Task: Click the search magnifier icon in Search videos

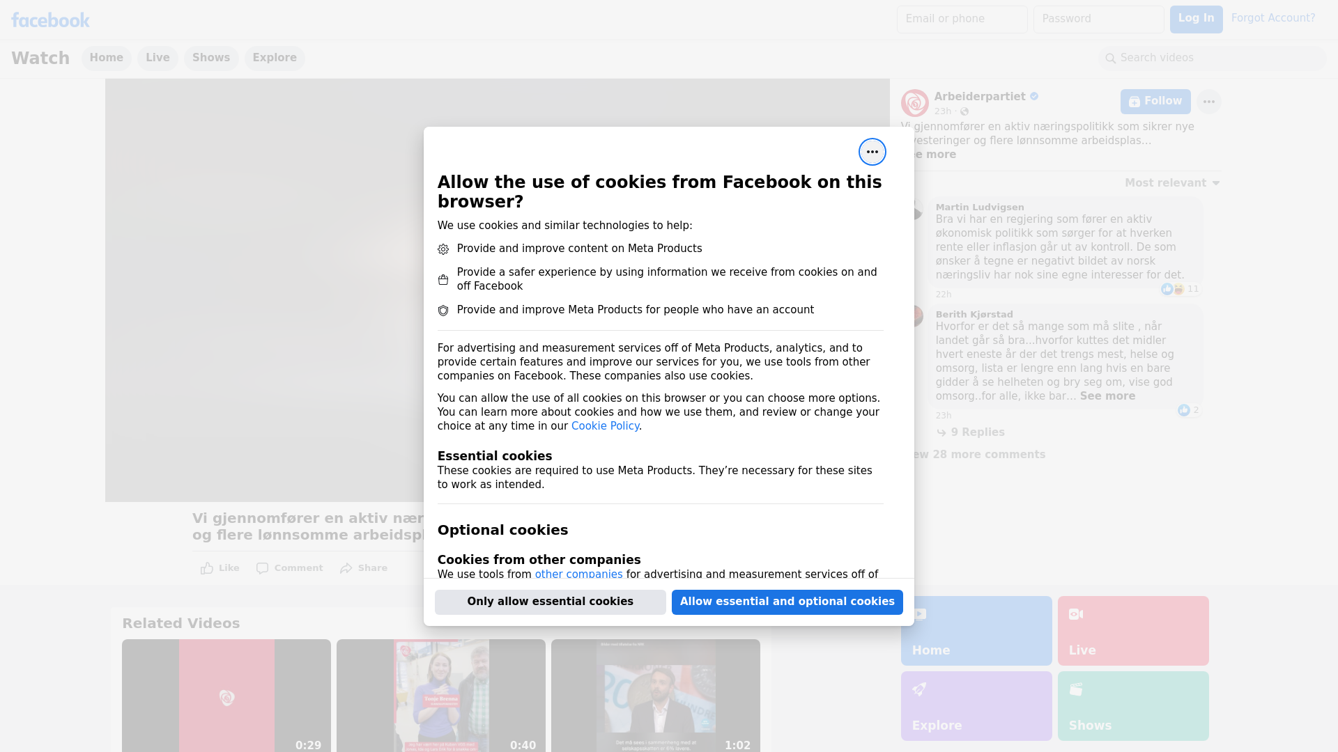Action: pos(1111,58)
